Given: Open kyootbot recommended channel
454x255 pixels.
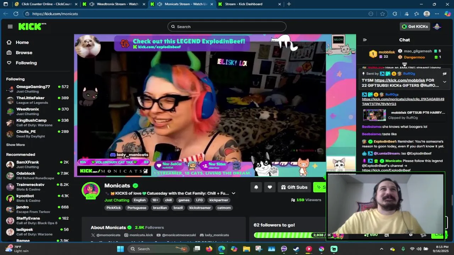Looking at the screenshot, I should tap(37, 198).
